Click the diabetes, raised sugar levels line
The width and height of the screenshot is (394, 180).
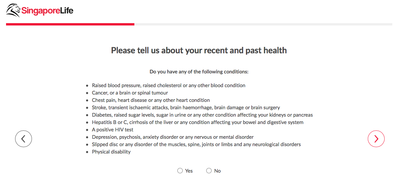point(202,115)
